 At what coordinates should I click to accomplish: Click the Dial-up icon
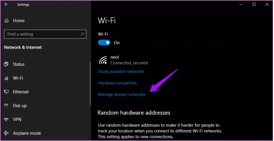(x=6, y=106)
